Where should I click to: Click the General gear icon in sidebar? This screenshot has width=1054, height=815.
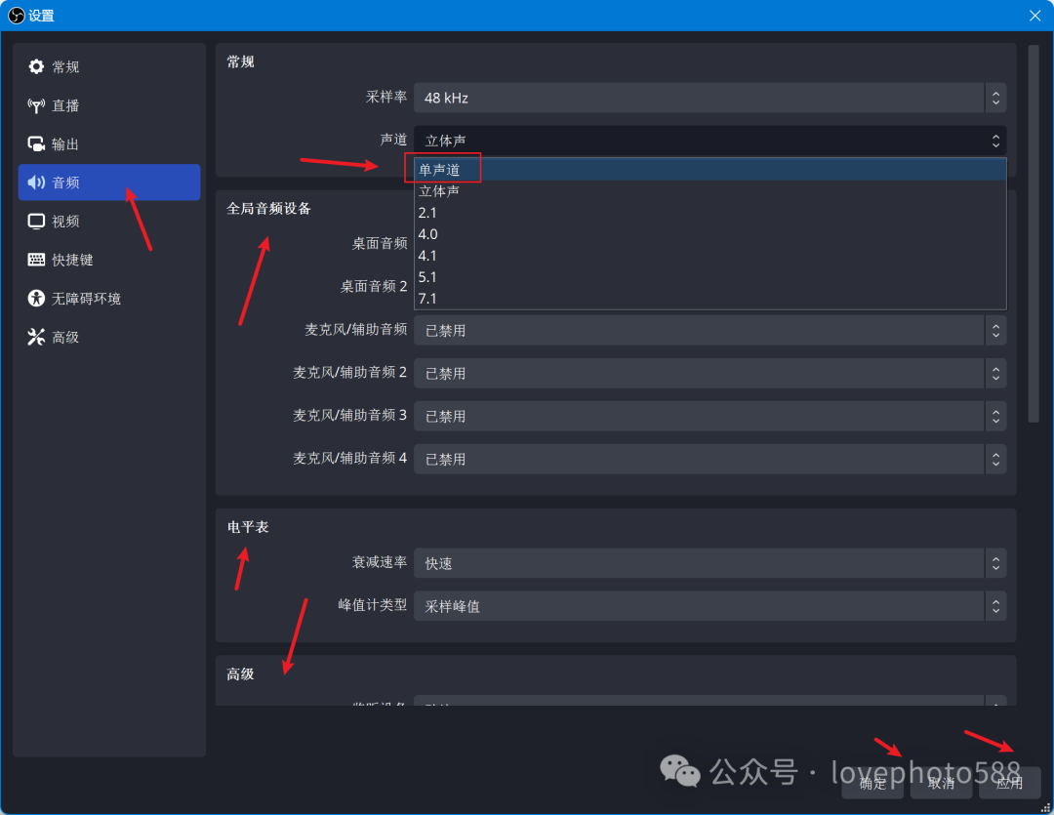36,66
